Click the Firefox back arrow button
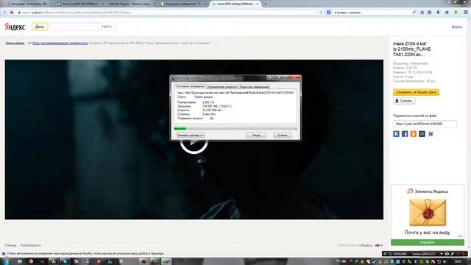 coord(5,13)
